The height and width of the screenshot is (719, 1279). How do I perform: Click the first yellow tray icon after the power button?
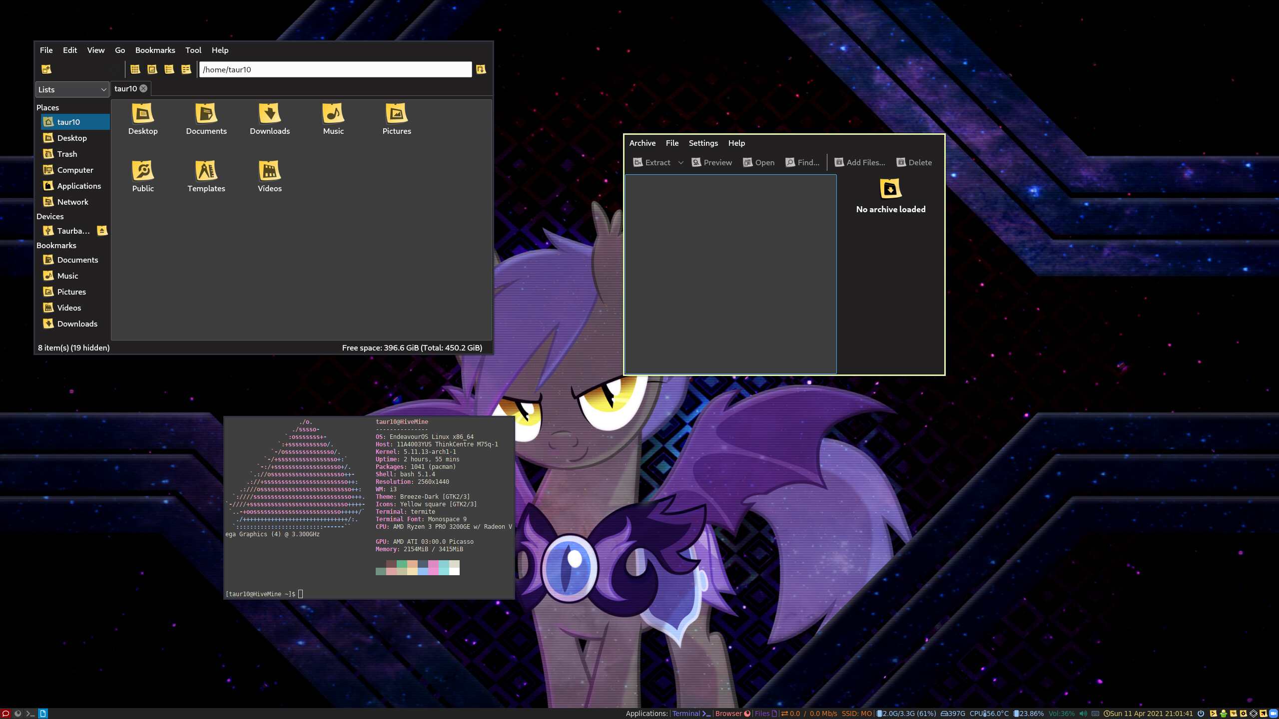1213,714
